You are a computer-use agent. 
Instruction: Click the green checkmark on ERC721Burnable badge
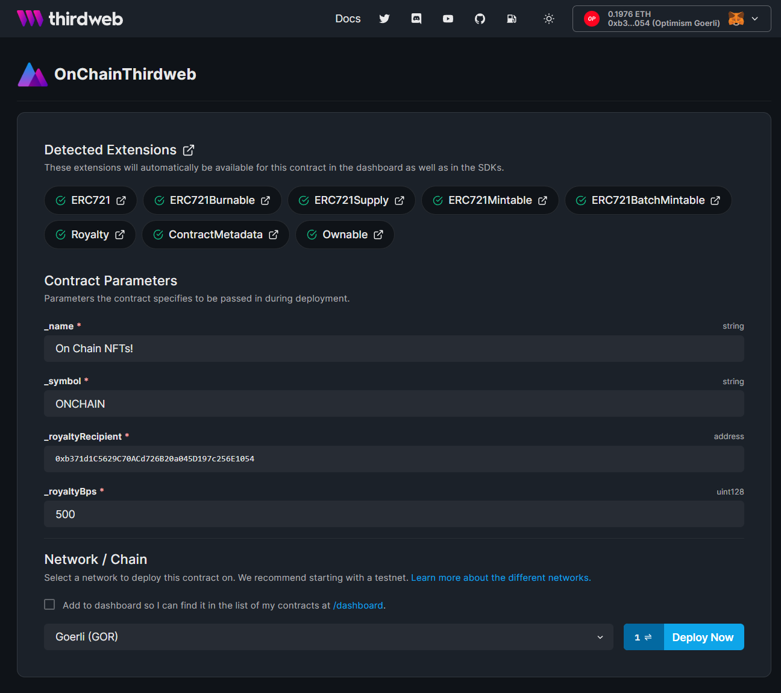pos(158,200)
